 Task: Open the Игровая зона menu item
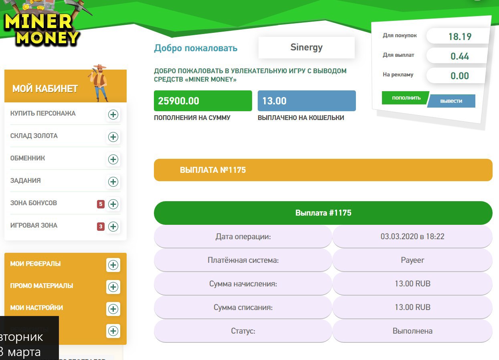(34, 225)
